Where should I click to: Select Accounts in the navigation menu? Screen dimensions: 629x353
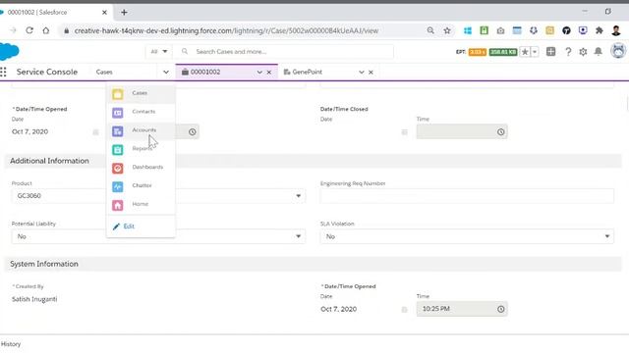pos(141,130)
